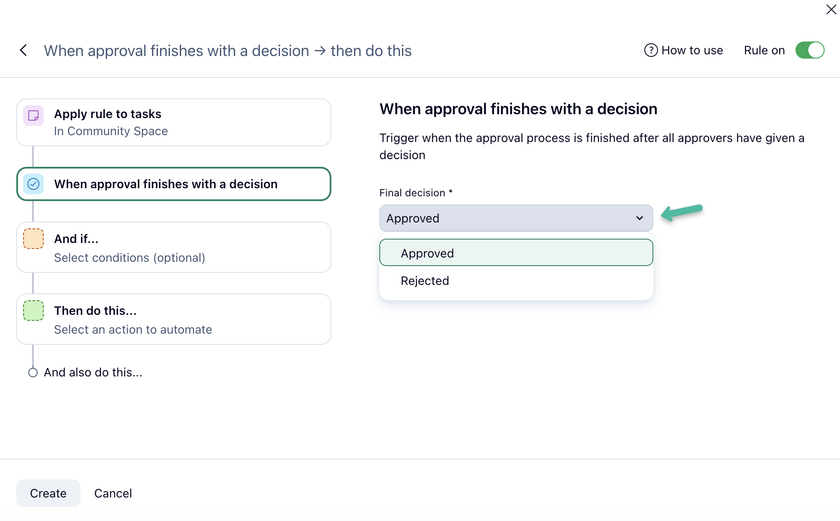
Task: Open How to use link
Action: pos(692,50)
